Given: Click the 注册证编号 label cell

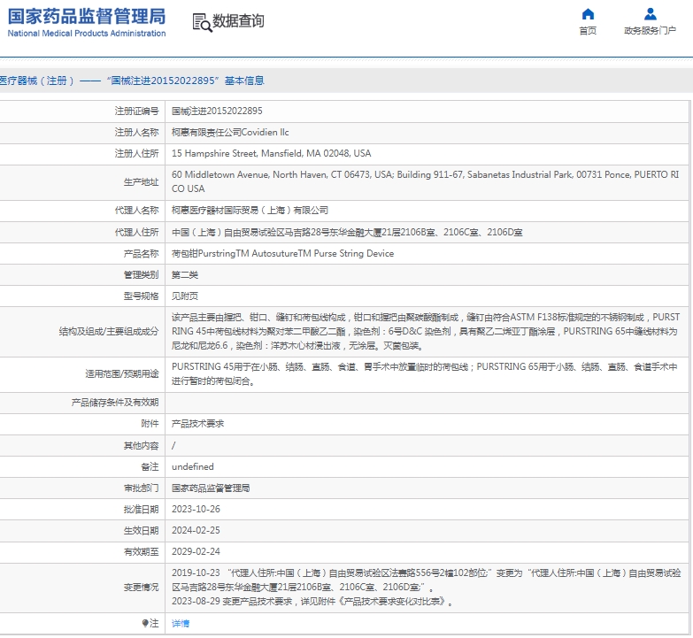Looking at the screenshot, I should click(x=136, y=111).
